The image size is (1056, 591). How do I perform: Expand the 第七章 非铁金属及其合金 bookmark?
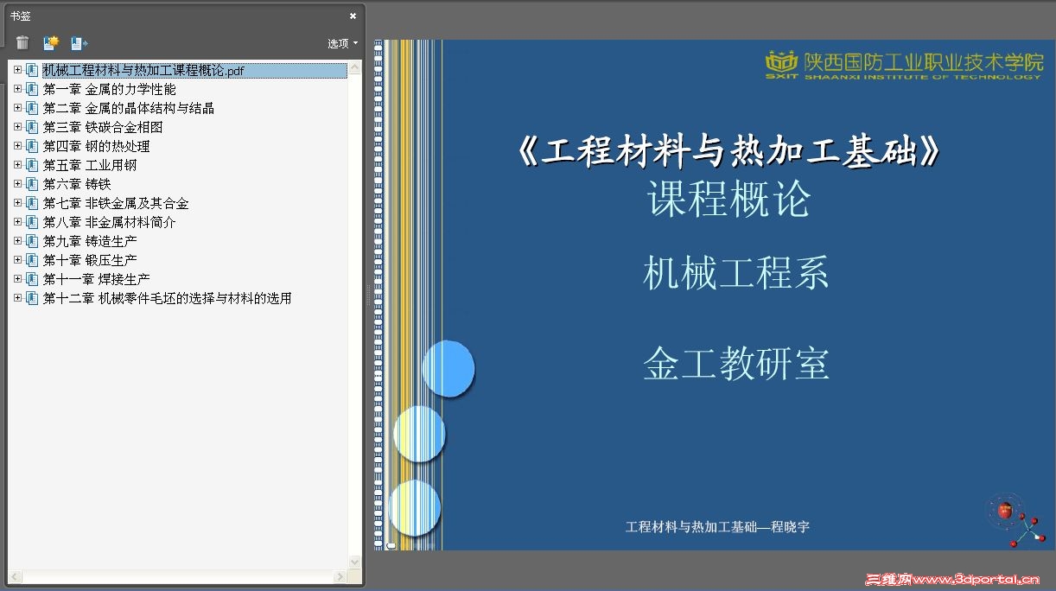17,203
